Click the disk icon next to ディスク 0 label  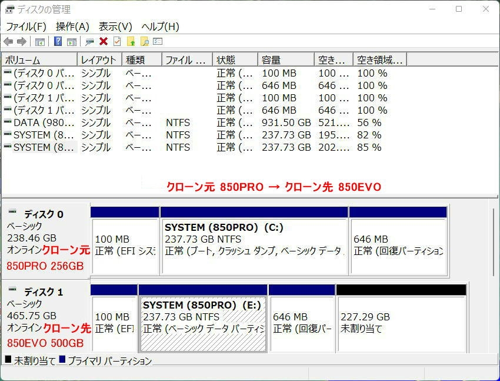pos(12,211)
